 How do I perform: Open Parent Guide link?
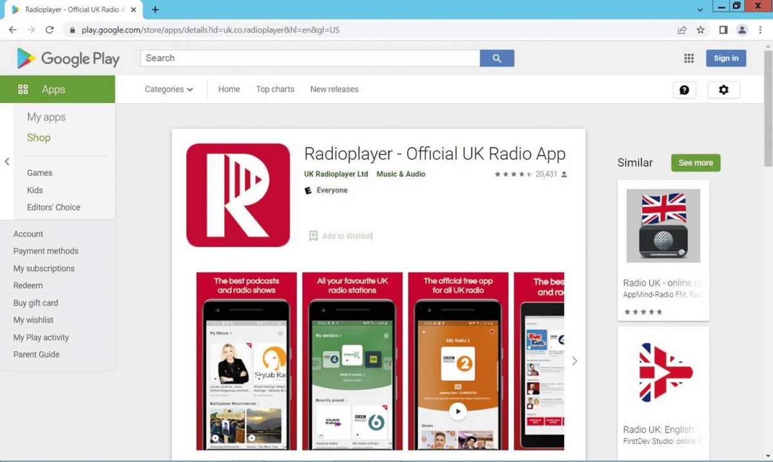36,355
